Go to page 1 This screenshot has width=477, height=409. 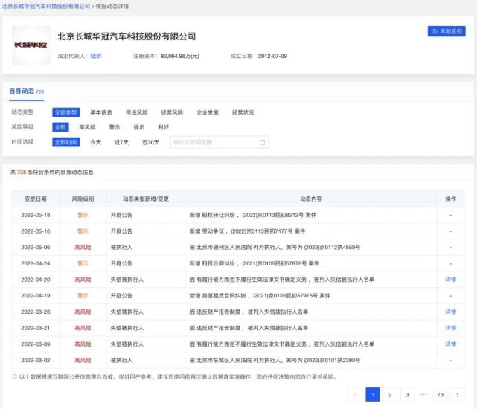[x=373, y=395]
